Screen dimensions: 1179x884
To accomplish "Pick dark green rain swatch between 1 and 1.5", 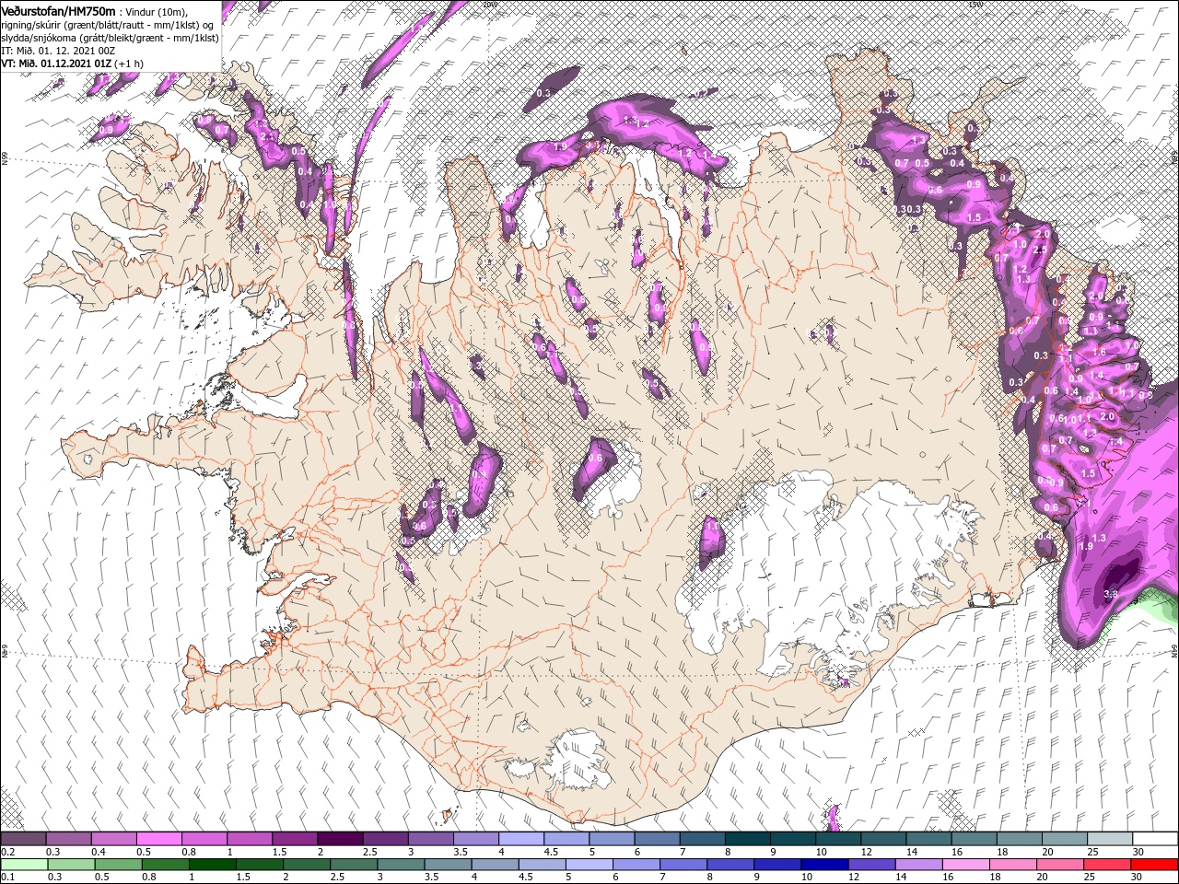I will tap(212, 864).
